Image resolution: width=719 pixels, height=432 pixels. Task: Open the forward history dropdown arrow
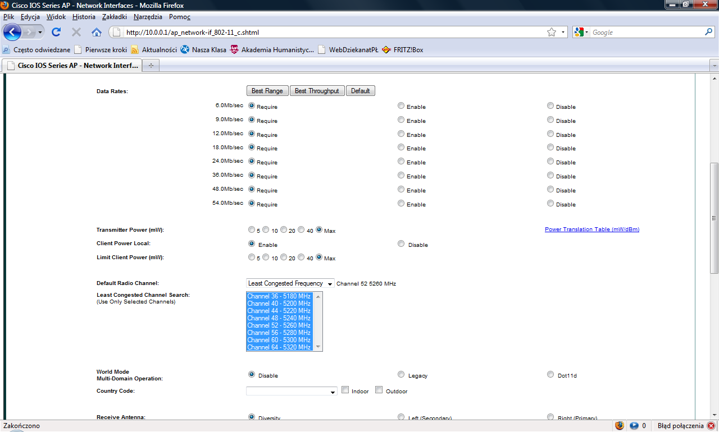(x=40, y=33)
